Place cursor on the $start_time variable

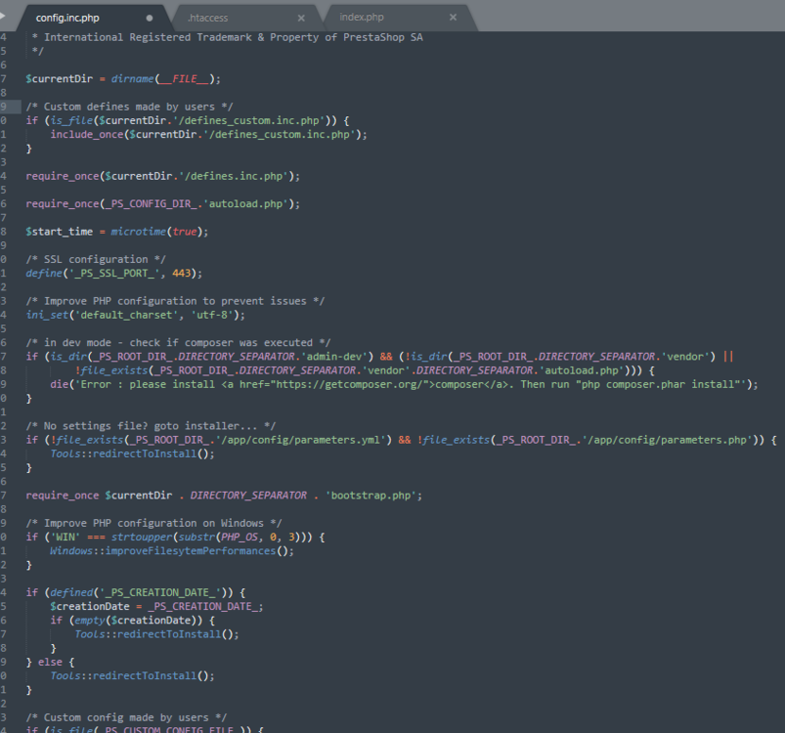tap(59, 232)
